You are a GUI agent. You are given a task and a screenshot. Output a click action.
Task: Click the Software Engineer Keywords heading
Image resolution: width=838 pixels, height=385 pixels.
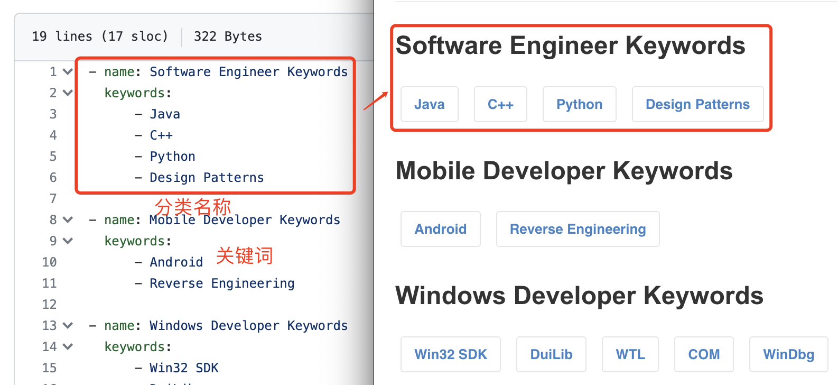pos(570,45)
